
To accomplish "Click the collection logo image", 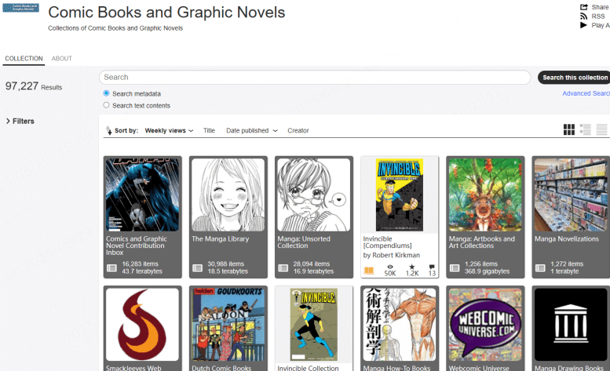I will (x=20, y=8).
